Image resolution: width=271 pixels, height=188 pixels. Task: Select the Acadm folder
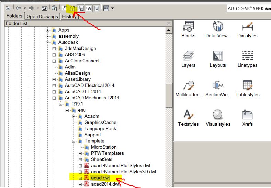[92, 116]
